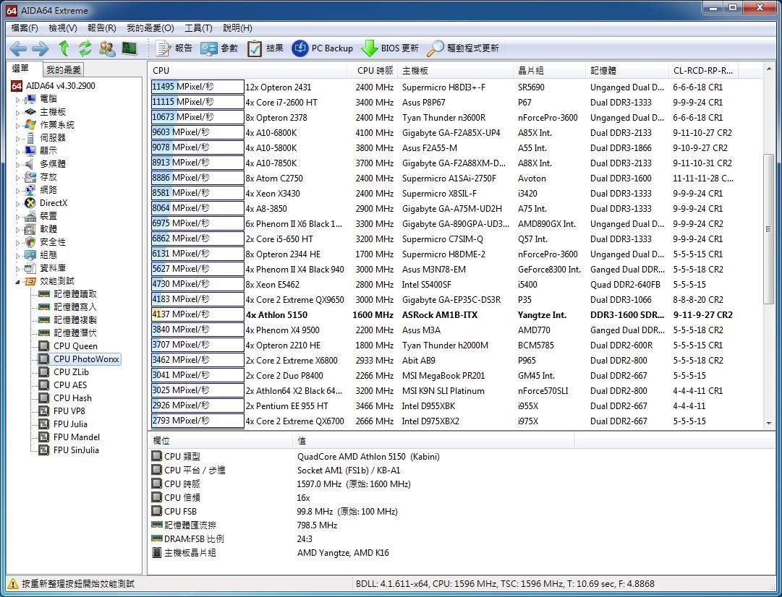782x597 pixels.
Task: Click the 結果 results toolbar button
Action: [265, 48]
